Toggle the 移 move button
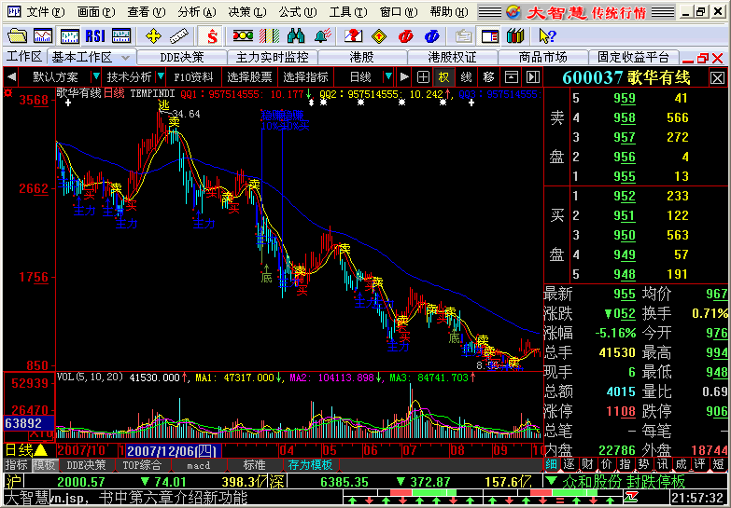The image size is (731, 508). 488,76
